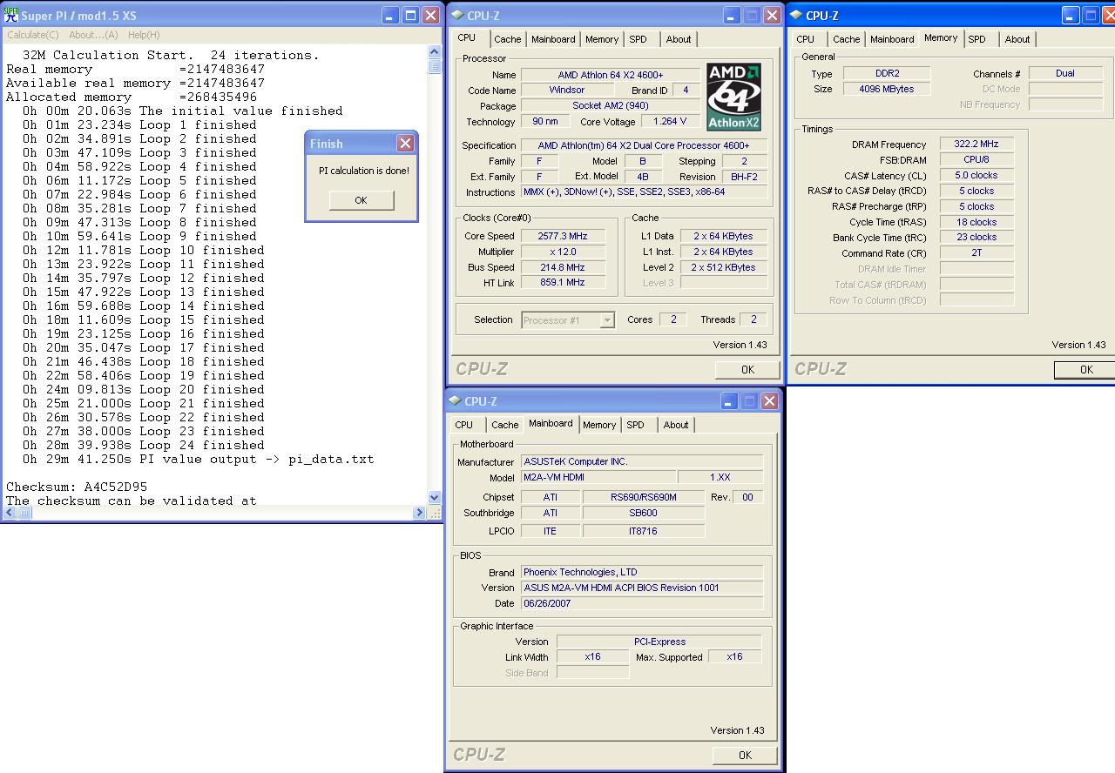This screenshot has height=773, width=1115.
Task: Open the Calculate(C) menu in Super PI
Action: 33,35
